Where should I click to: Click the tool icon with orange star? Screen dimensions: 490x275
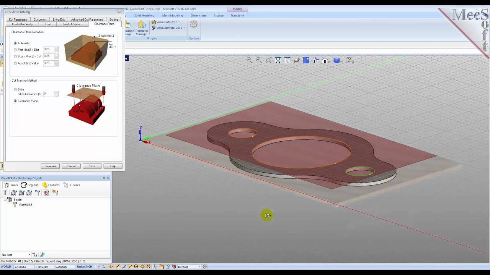click(x=55, y=193)
